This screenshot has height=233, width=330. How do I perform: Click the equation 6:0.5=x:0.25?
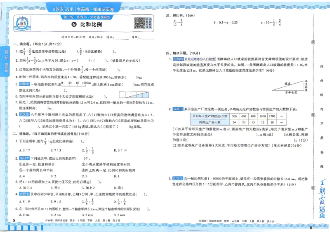[226, 23]
